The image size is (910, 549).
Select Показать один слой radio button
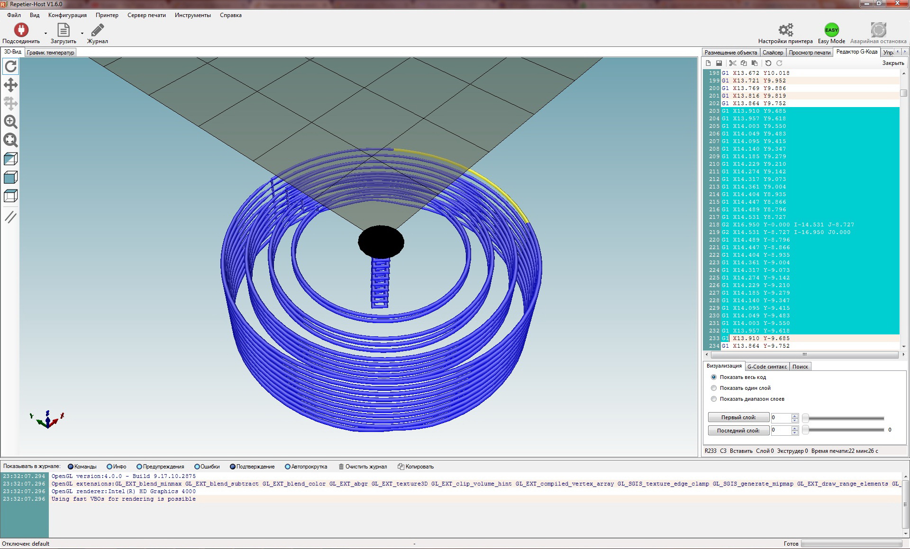pyautogui.click(x=714, y=388)
